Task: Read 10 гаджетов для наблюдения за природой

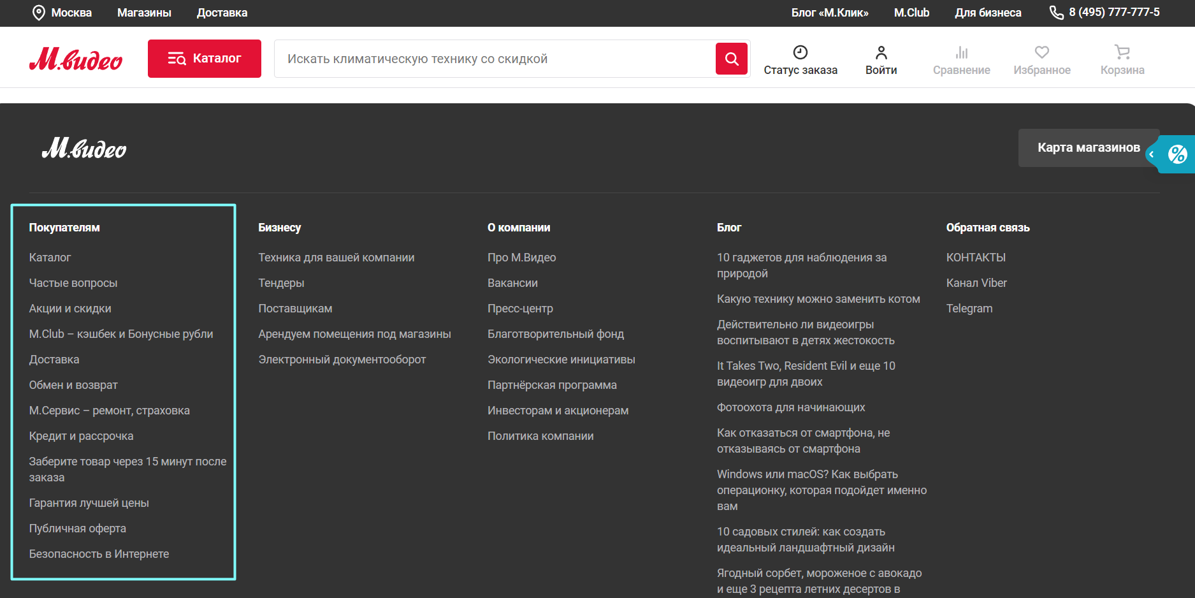Action: tap(802, 265)
